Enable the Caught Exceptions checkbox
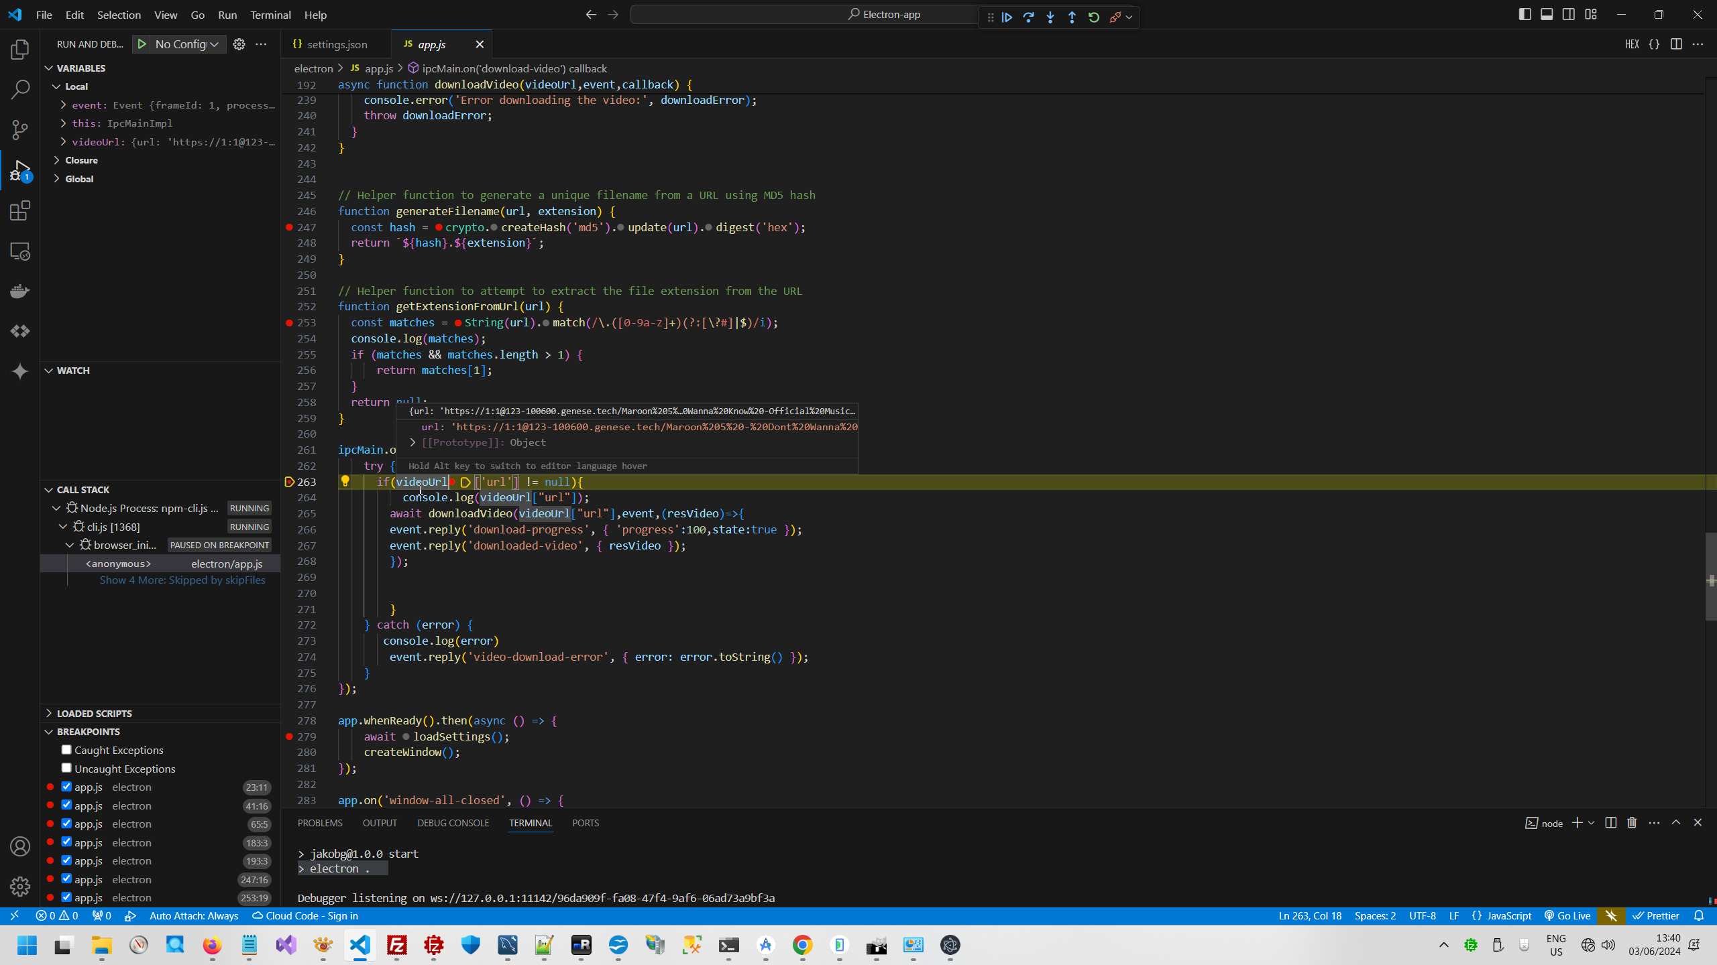 point(66,750)
